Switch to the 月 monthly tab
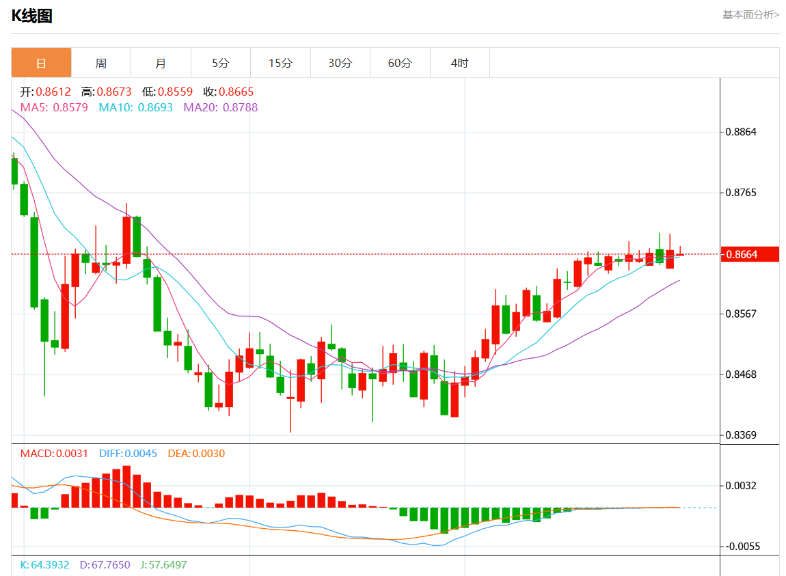The image size is (786, 576). [x=161, y=63]
